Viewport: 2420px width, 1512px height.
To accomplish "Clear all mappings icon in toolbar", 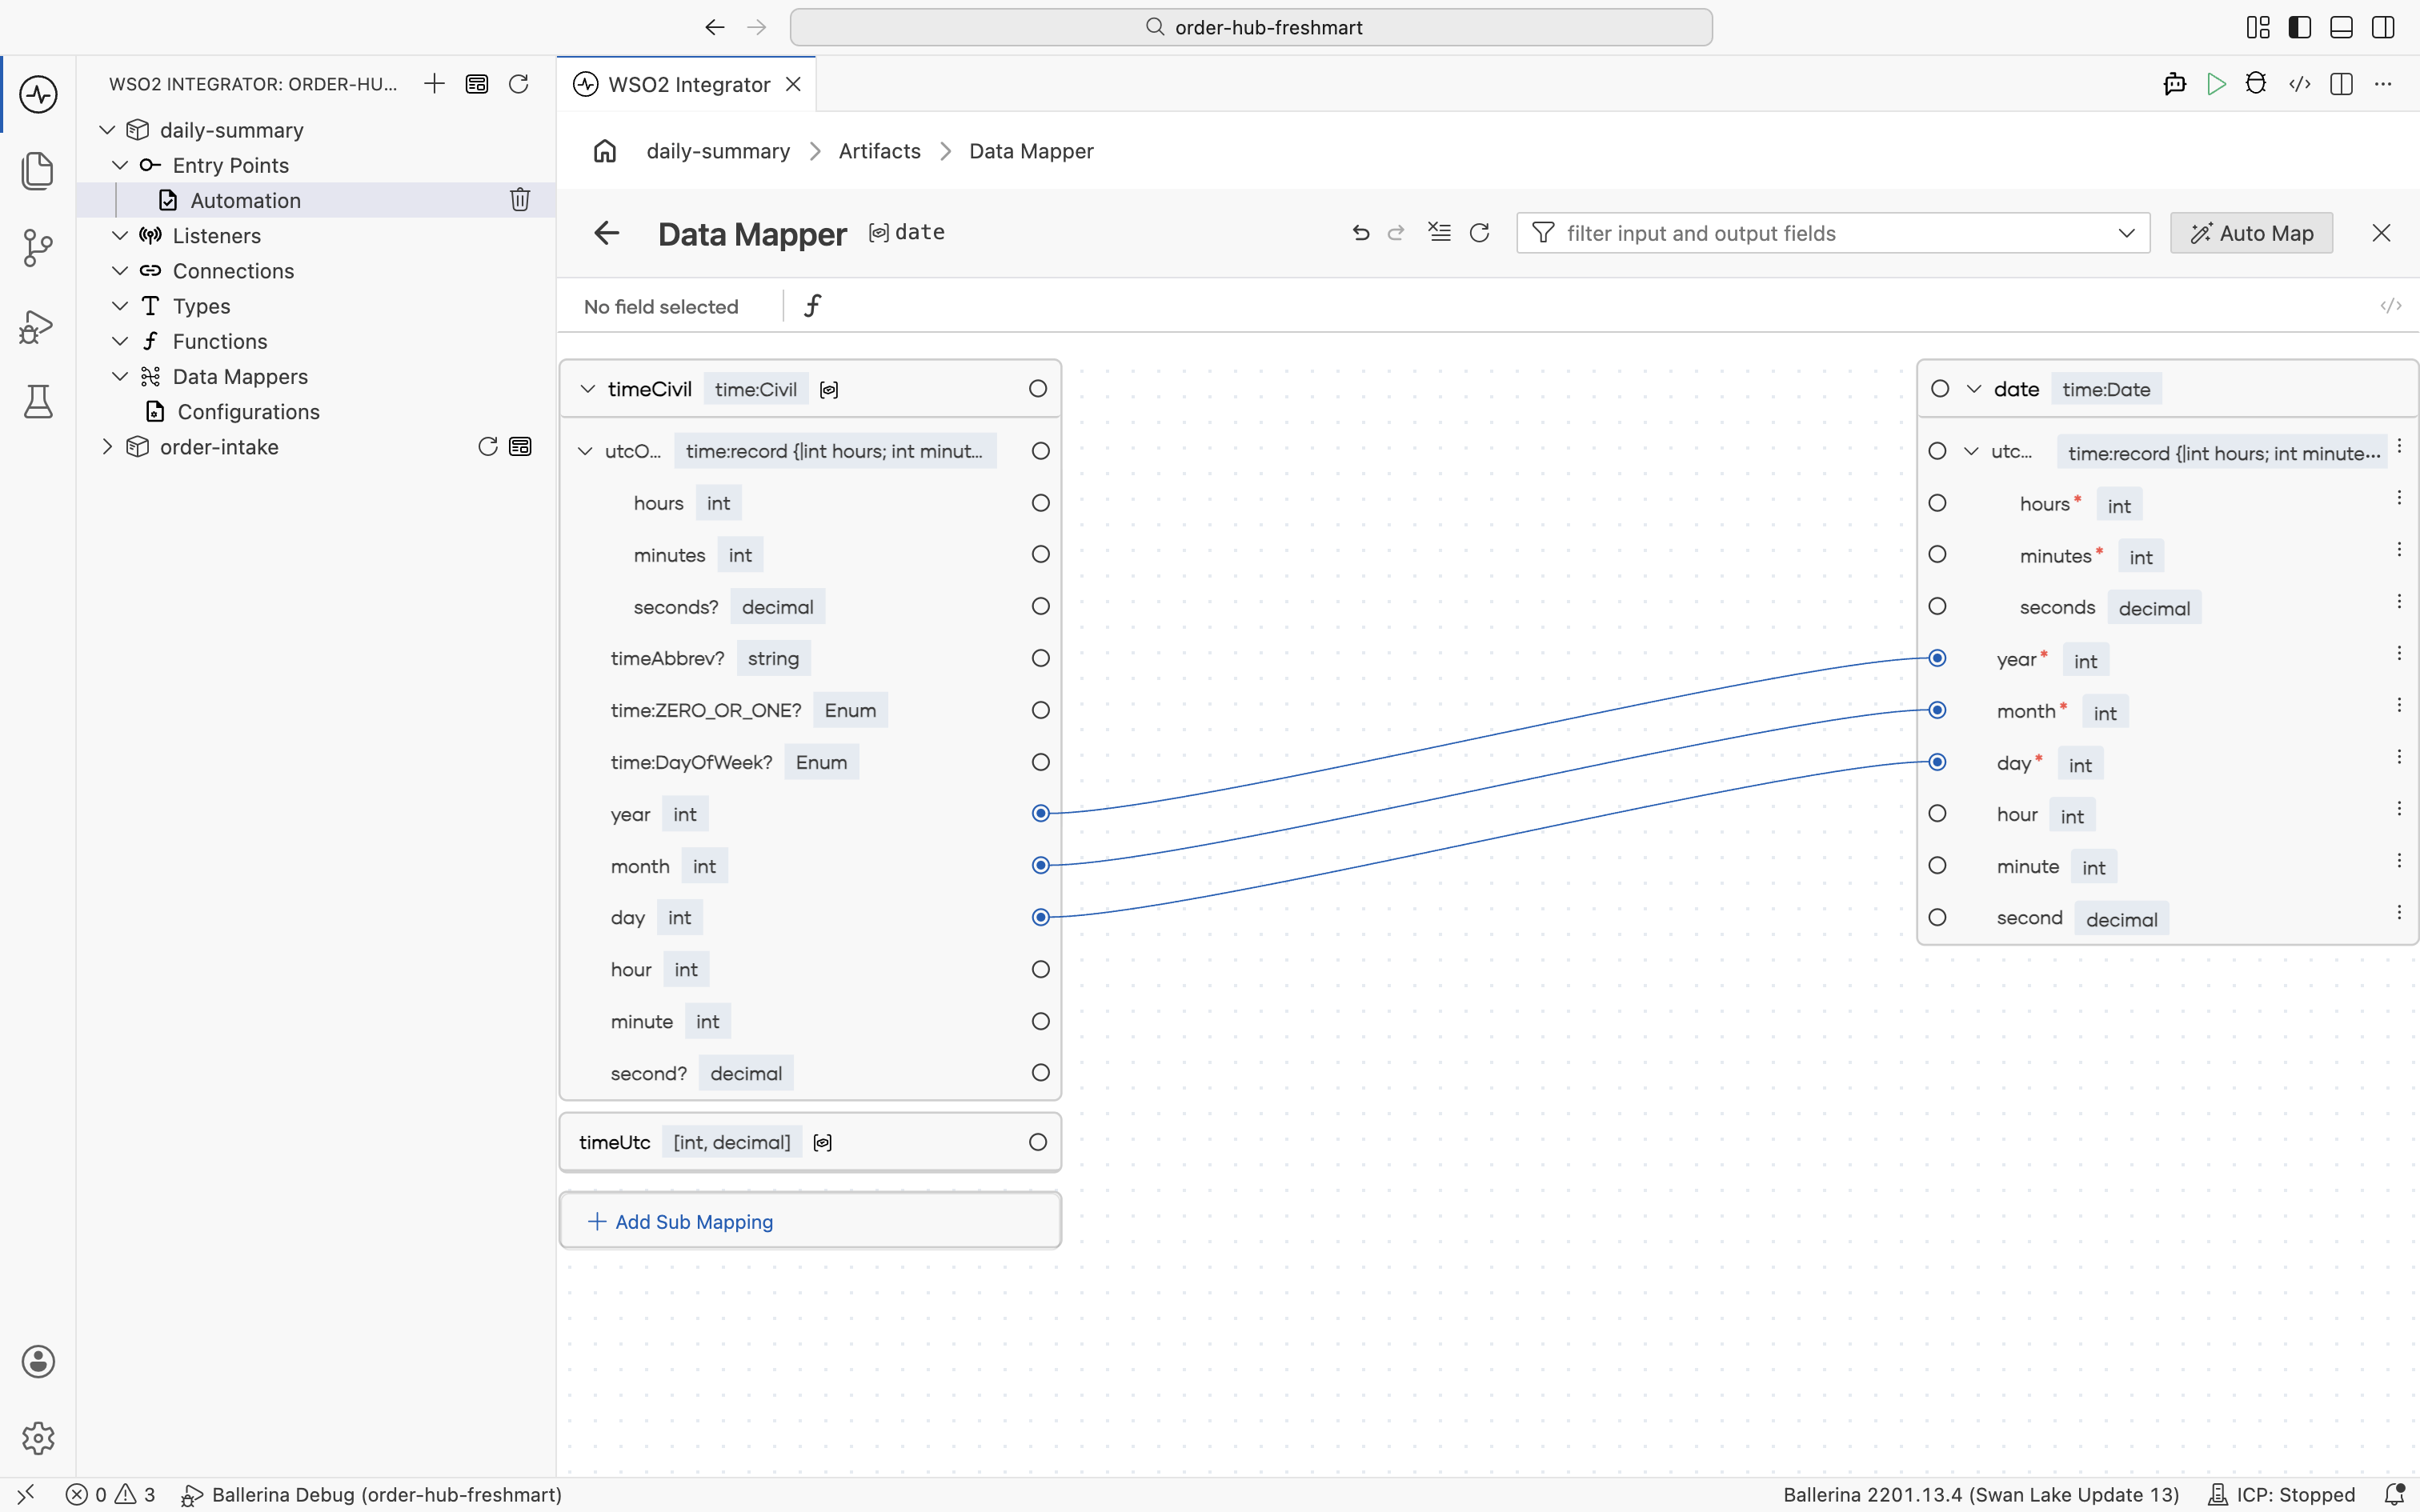I will pyautogui.click(x=1439, y=233).
